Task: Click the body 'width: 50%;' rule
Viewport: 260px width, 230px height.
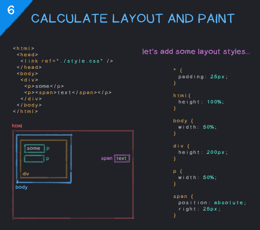Action: point(197,127)
